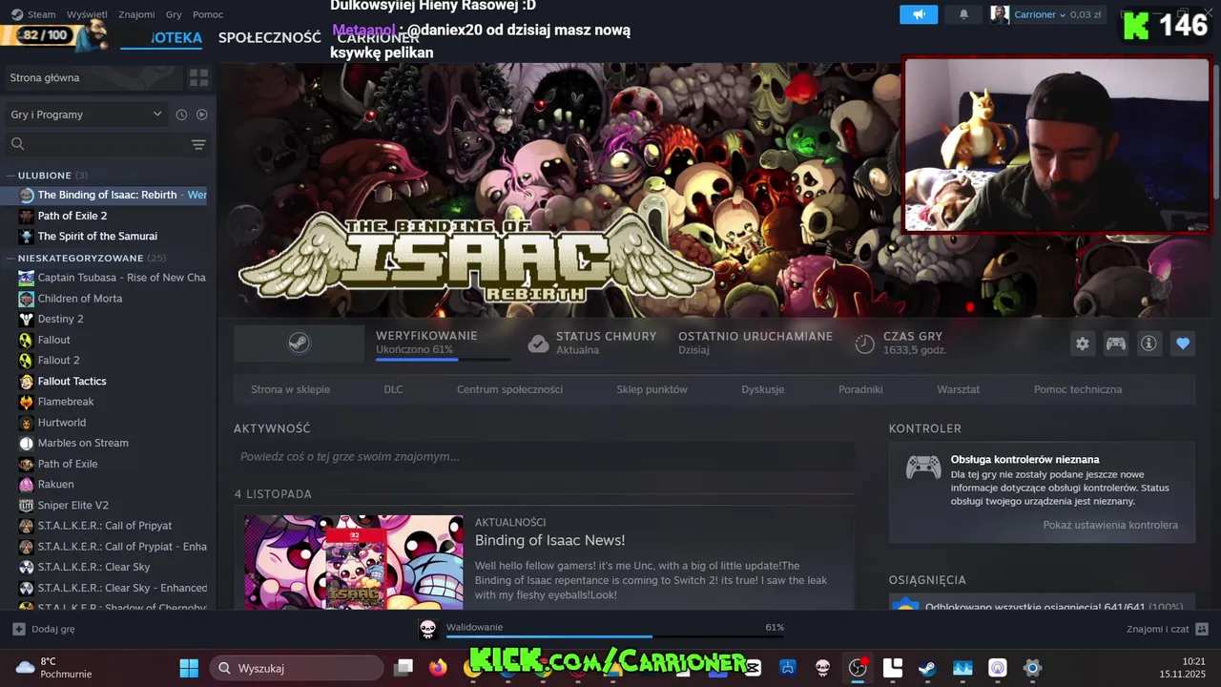Switch to the SPOŁECZNOŚĆ tab
Screen dimensions: 1221x687
(269, 38)
